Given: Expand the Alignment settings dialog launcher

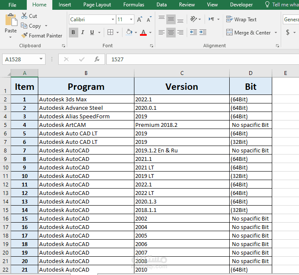Looking at the screenshot, I should pos(277,46).
